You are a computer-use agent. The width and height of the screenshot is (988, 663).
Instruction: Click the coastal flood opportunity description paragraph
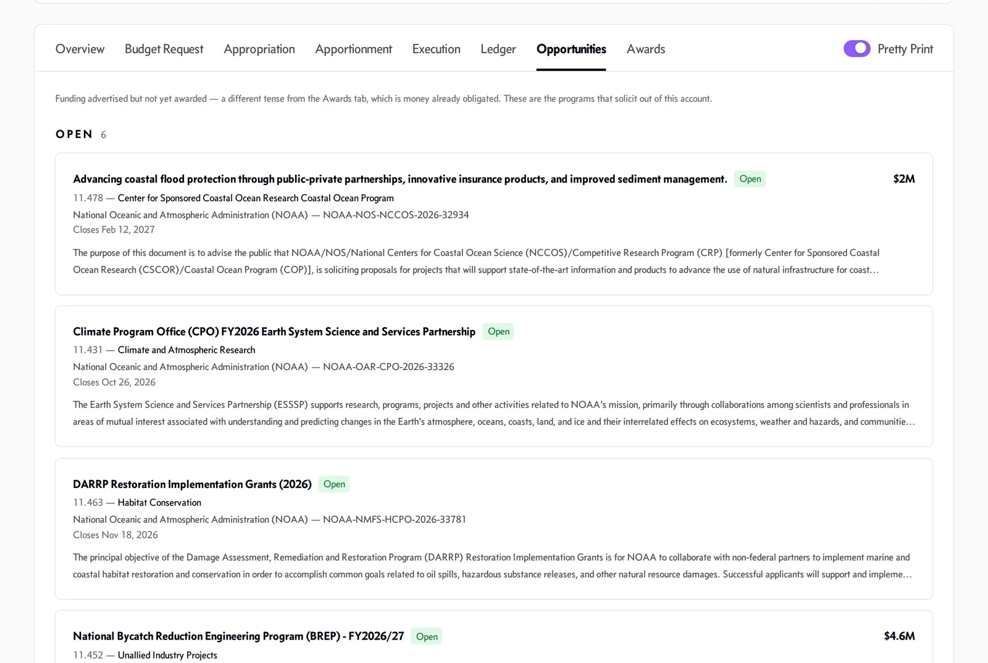[x=476, y=261]
